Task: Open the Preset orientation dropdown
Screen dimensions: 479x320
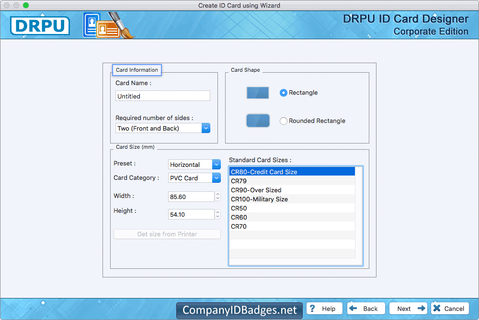Action: pyautogui.click(x=194, y=165)
